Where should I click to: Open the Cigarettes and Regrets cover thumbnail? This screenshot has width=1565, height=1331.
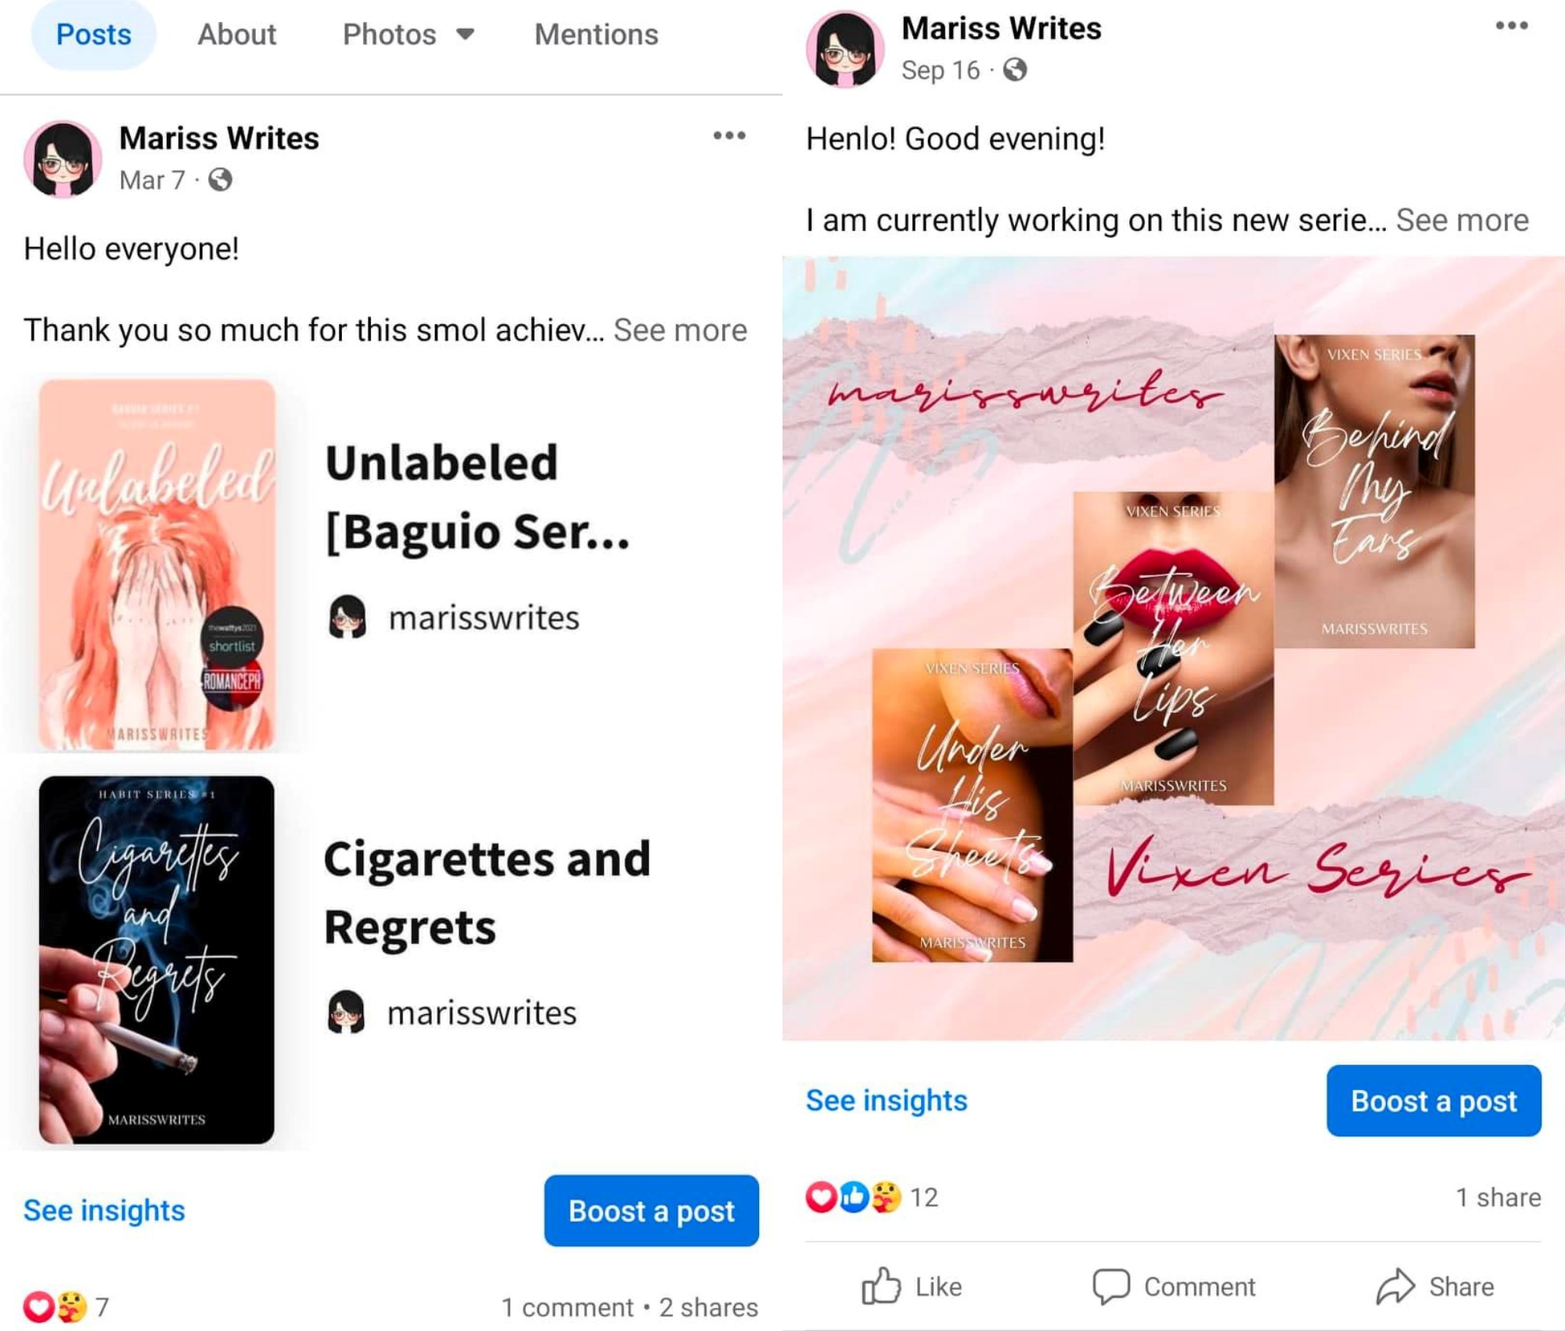(x=156, y=959)
